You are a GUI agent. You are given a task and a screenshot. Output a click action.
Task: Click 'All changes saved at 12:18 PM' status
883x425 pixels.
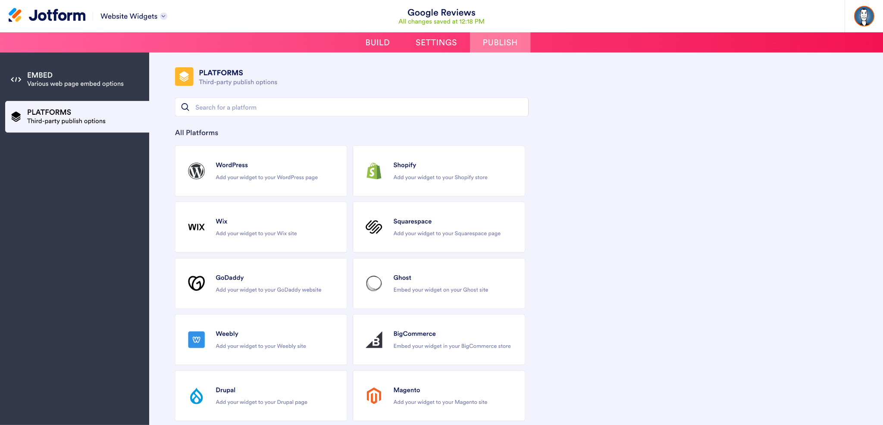[x=441, y=22]
